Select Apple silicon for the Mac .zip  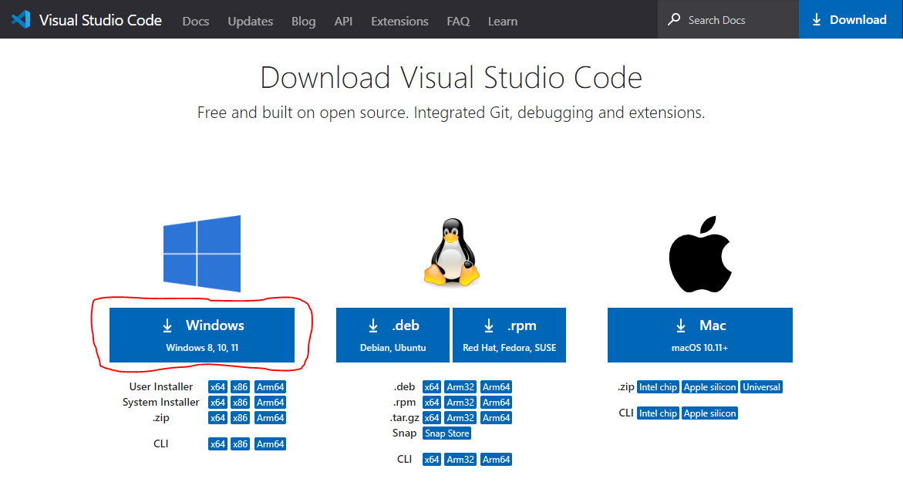[709, 386]
